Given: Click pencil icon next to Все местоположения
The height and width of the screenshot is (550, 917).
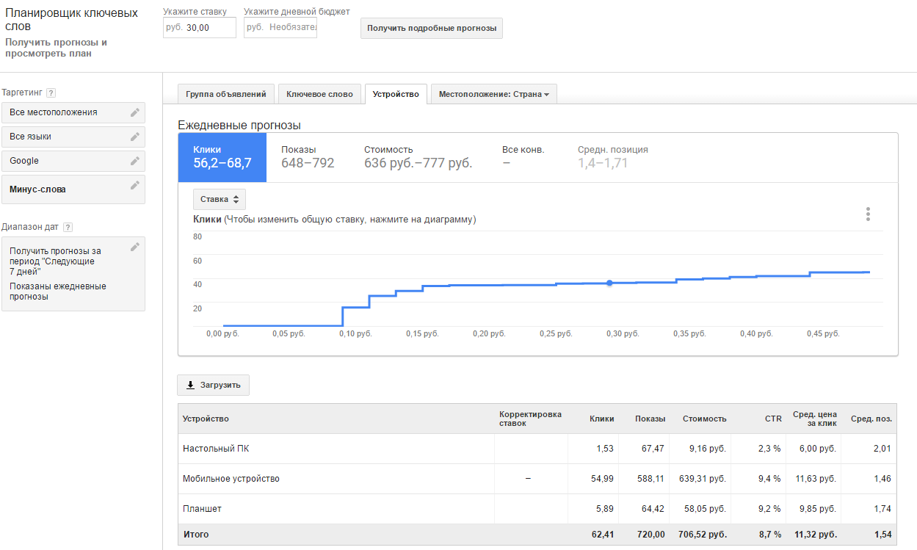Looking at the screenshot, I should 134,112.
